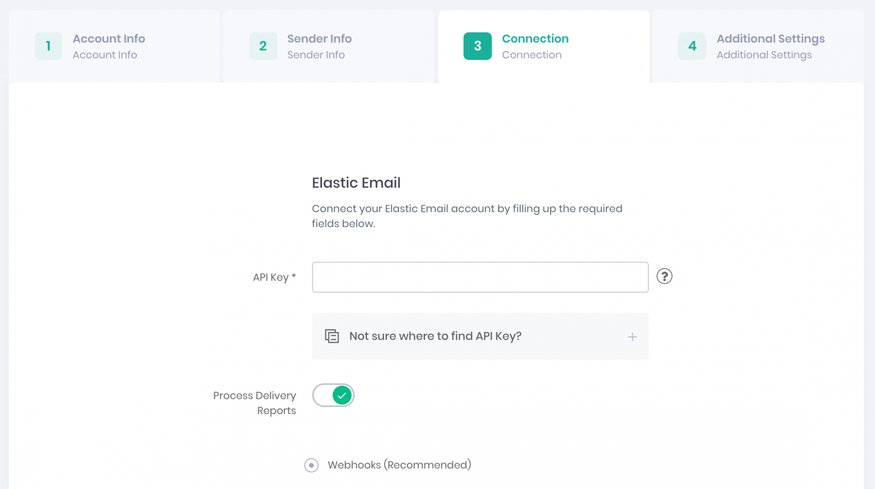Disable the Process Delivery Reports switch
This screenshot has width=875, height=489.
coord(334,395)
